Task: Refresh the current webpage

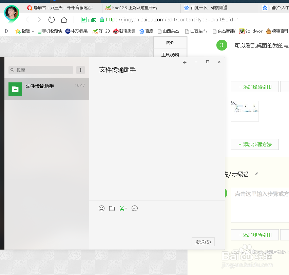Action: [51, 20]
